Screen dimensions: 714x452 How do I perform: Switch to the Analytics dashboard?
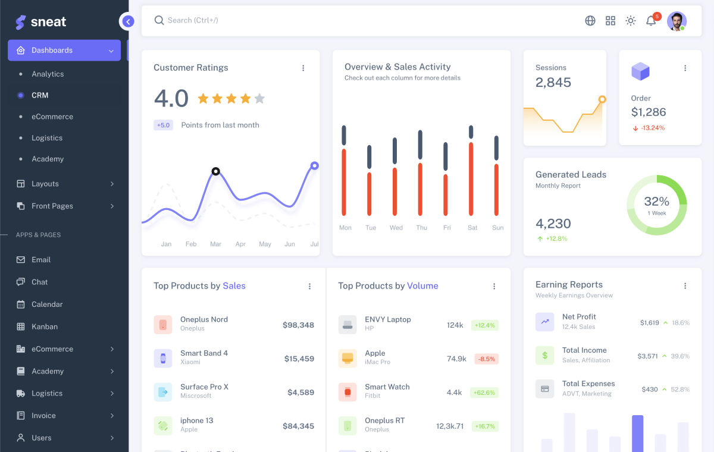click(x=48, y=74)
